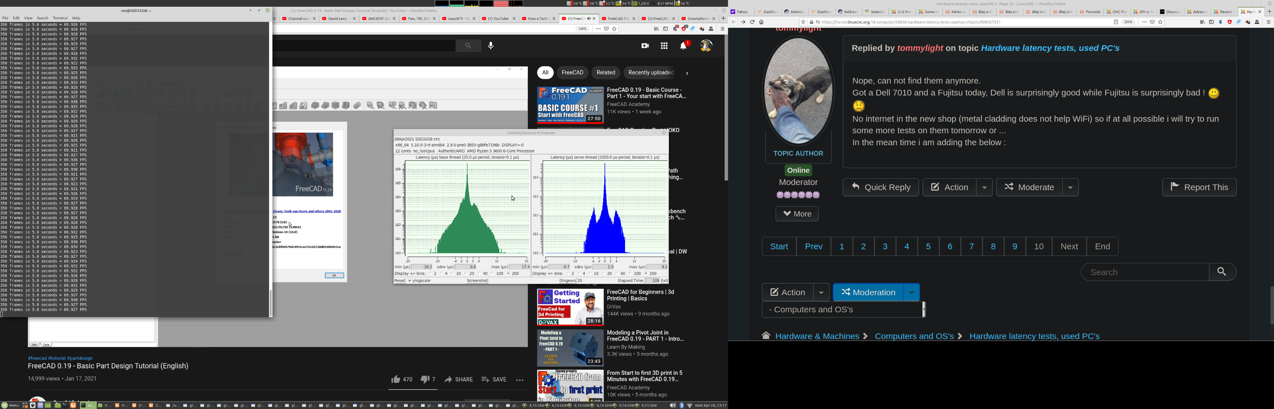This screenshot has height=409, width=1274.
Task: Select servo thread bins radio 4
Action: pyautogui.click(x=580, y=274)
